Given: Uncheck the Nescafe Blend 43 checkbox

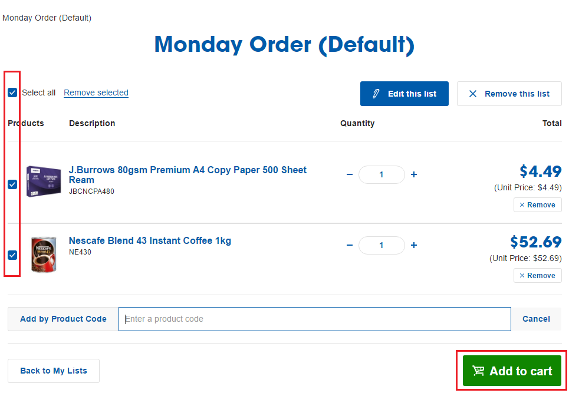Looking at the screenshot, I should click(12, 255).
